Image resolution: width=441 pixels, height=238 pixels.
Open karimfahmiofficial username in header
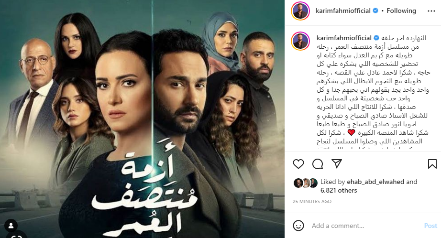pos(343,11)
